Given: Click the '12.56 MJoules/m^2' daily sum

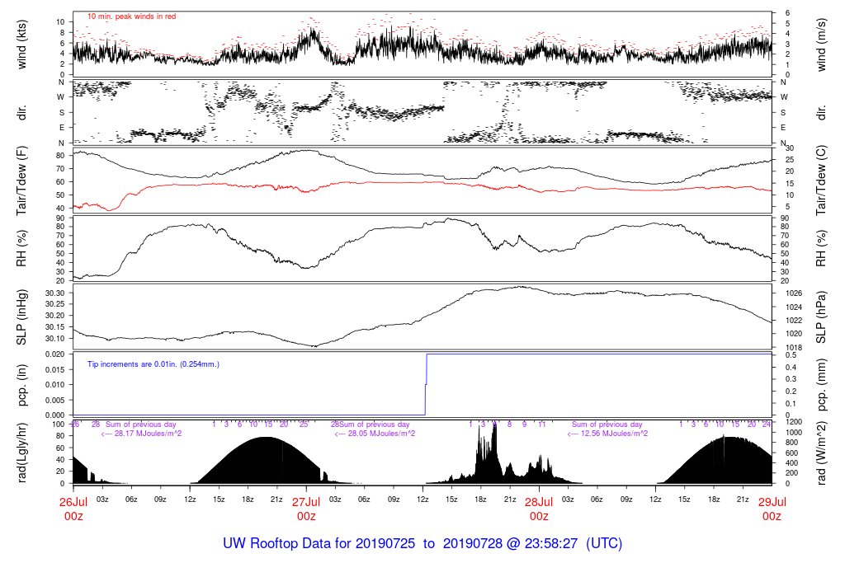Looking at the screenshot, I should 614,434.
